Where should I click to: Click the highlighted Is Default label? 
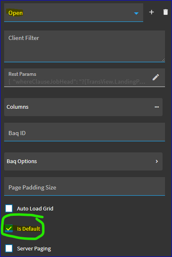(28, 229)
